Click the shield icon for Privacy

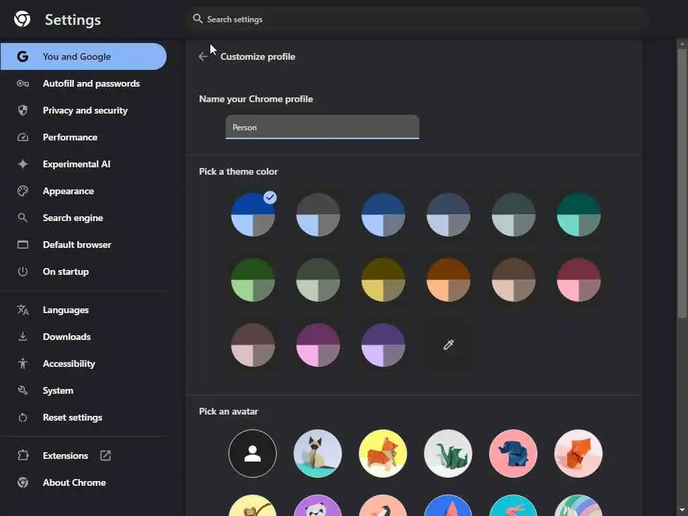click(23, 110)
